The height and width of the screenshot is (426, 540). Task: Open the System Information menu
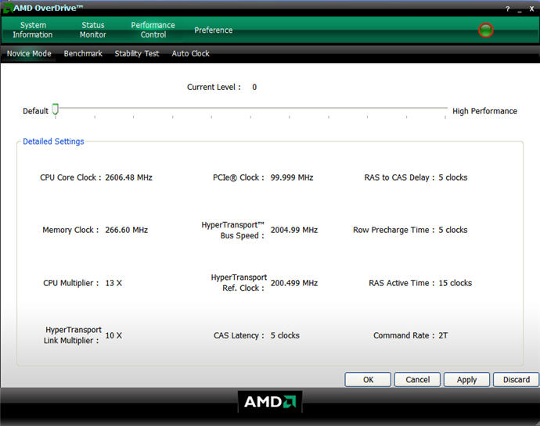[x=33, y=30]
